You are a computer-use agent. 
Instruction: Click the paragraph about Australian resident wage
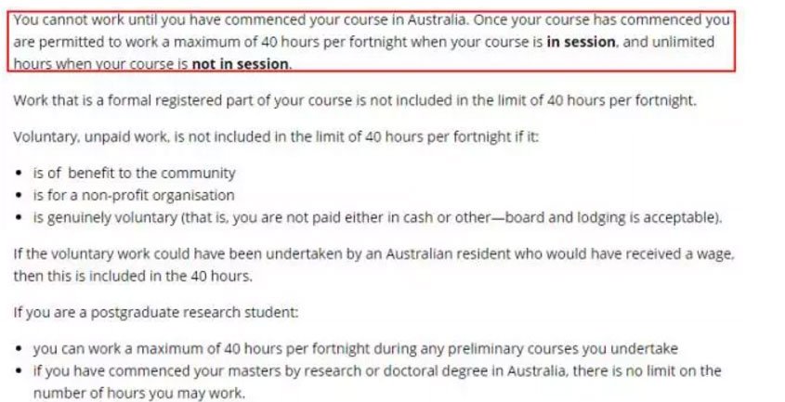point(373,265)
